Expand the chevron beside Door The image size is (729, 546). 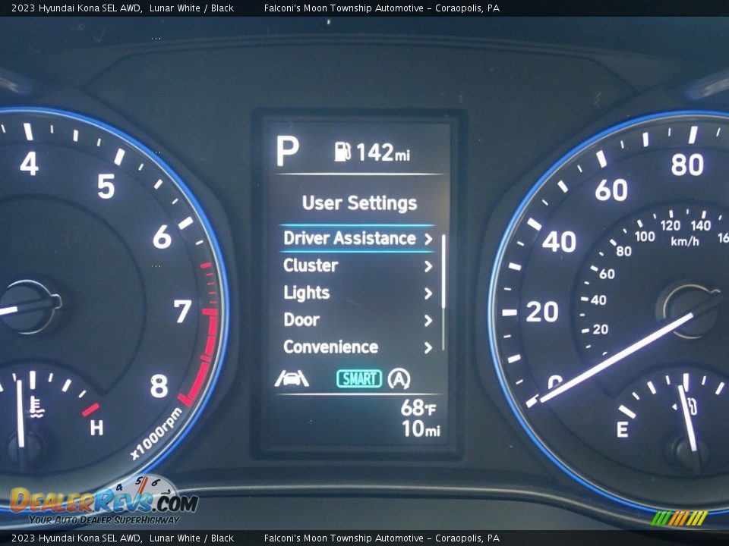click(428, 320)
